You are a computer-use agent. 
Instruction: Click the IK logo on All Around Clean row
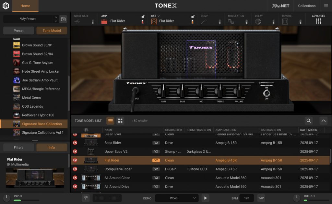point(75,178)
